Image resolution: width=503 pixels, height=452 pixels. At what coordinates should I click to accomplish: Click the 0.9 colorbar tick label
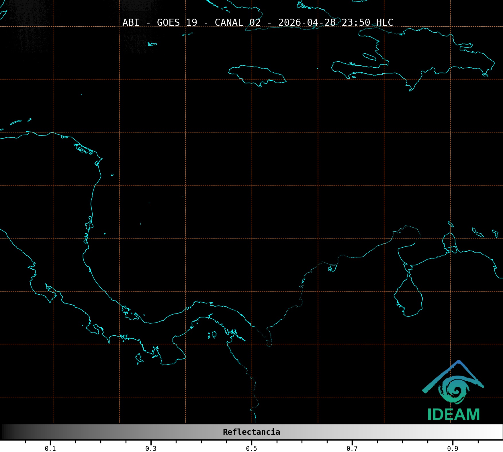453,449
